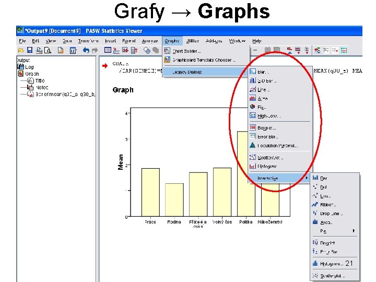This screenshot has height=282, width=376.
Task: Expand the Interactive submenu arrow
Action: pos(307,178)
